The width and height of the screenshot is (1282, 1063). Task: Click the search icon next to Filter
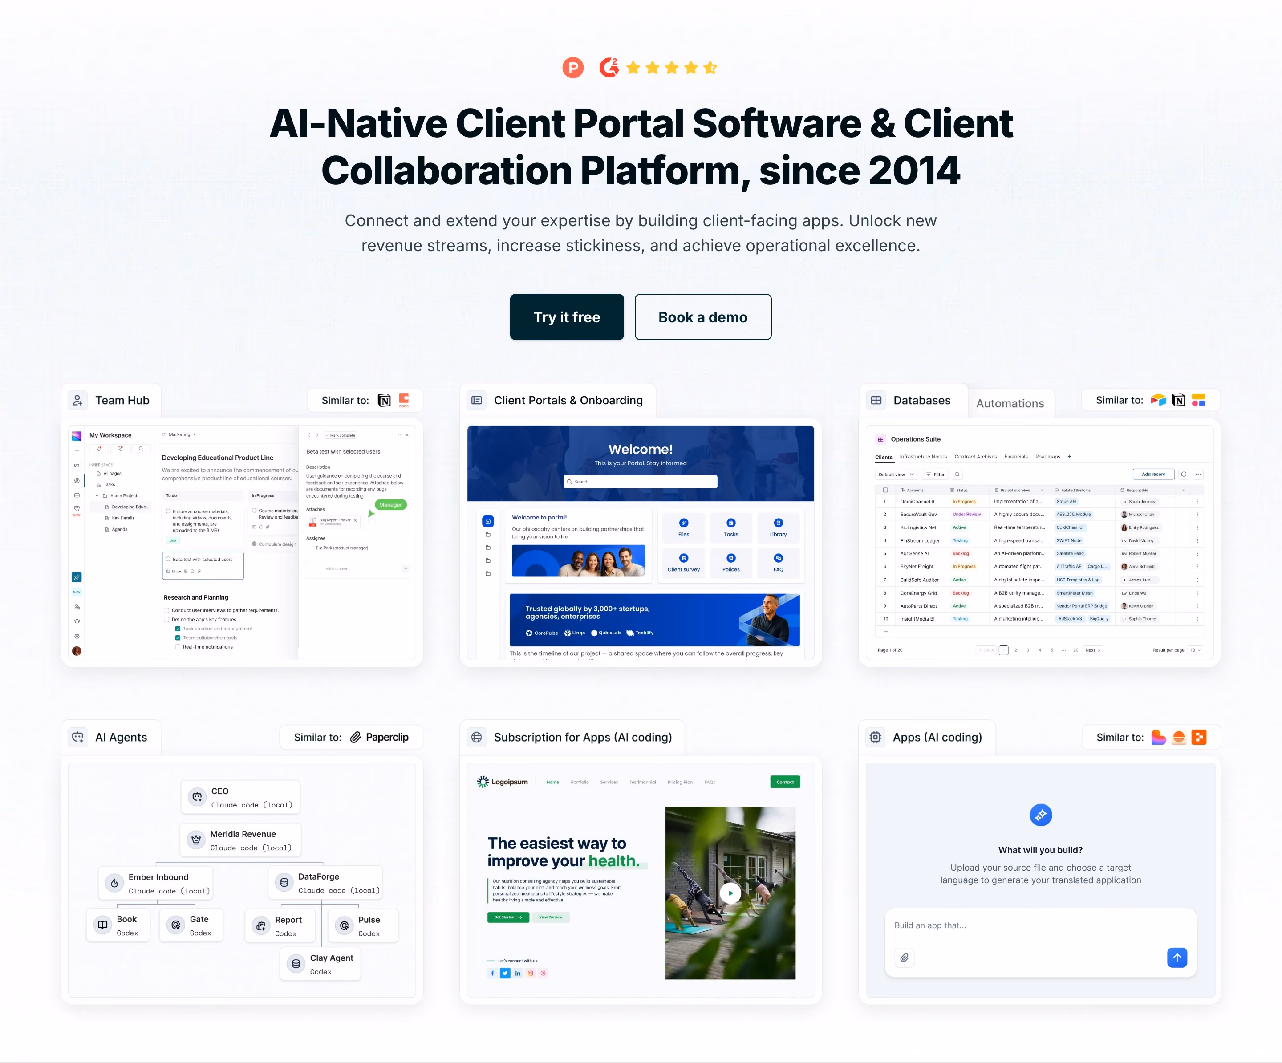click(x=957, y=475)
